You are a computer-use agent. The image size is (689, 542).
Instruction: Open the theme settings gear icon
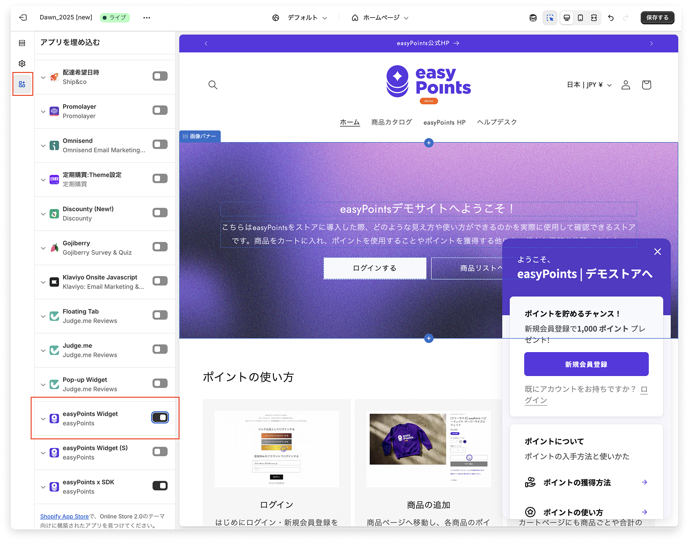(22, 64)
